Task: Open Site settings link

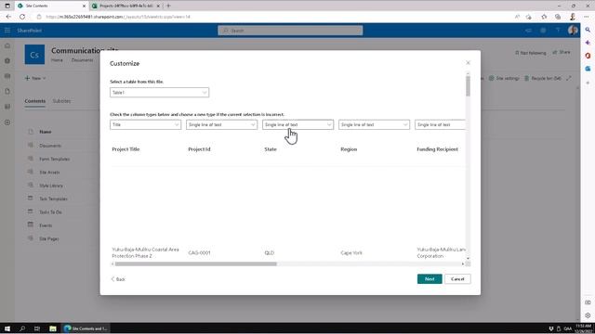Action: point(504,78)
